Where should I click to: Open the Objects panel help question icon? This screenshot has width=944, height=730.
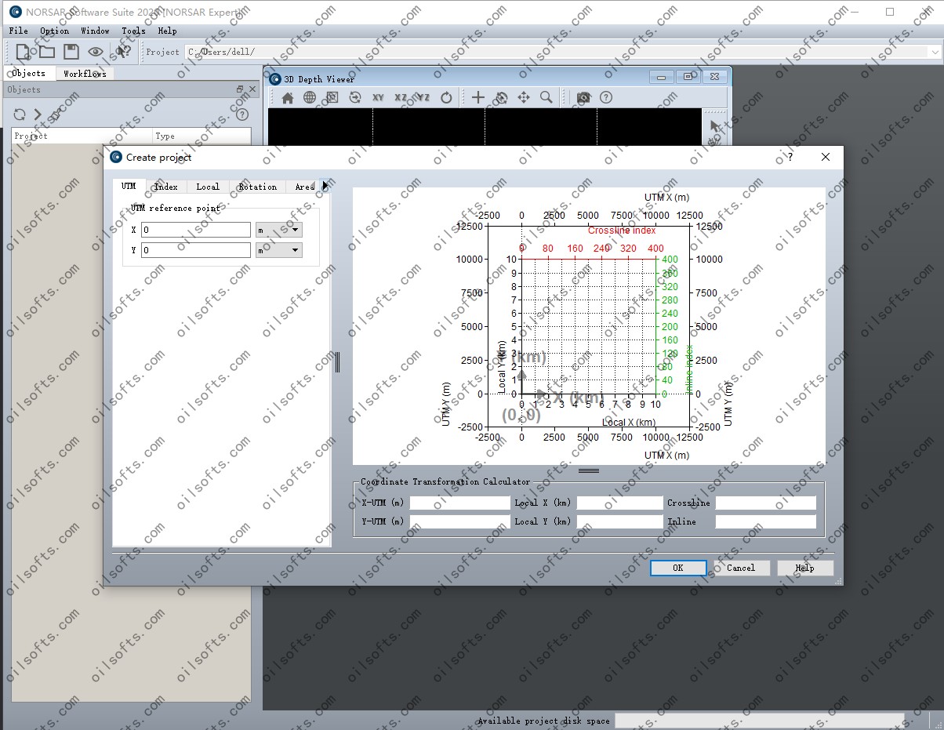[x=242, y=114]
